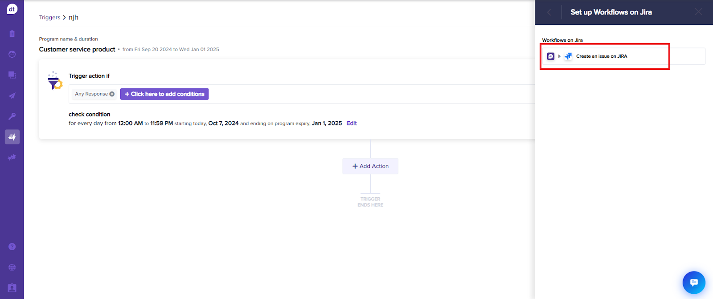Viewport: 713px width, 299px height.
Task: Click the triangle arrow before Jira logo
Action: [559, 56]
